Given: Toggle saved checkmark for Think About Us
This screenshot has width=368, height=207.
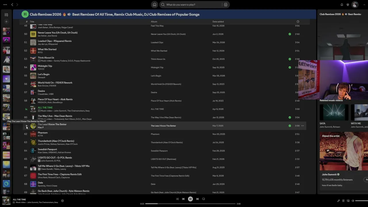Looking at the screenshot, I should click(x=290, y=59).
